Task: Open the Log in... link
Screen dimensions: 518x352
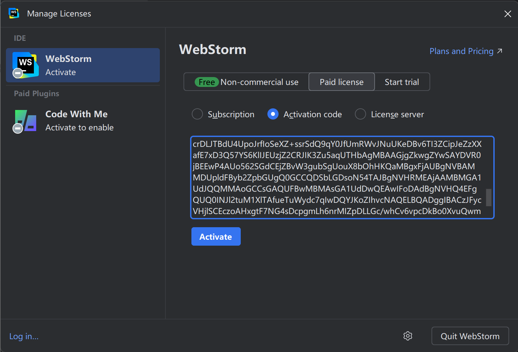Action: (24, 336)
